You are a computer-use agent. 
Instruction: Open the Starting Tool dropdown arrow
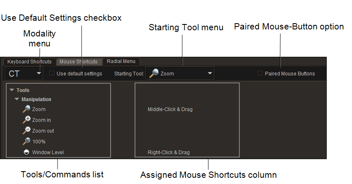coord(210,74)
